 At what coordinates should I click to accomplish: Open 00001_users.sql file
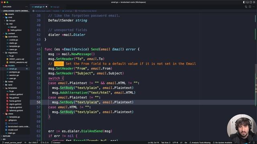click(x=16, y=59)
